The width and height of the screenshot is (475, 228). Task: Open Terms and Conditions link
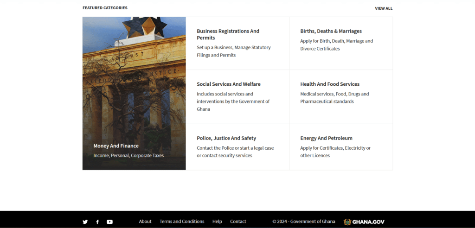pos(182,222)
